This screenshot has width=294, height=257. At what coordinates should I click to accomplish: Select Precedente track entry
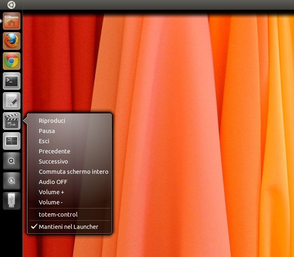click(69, 151)
